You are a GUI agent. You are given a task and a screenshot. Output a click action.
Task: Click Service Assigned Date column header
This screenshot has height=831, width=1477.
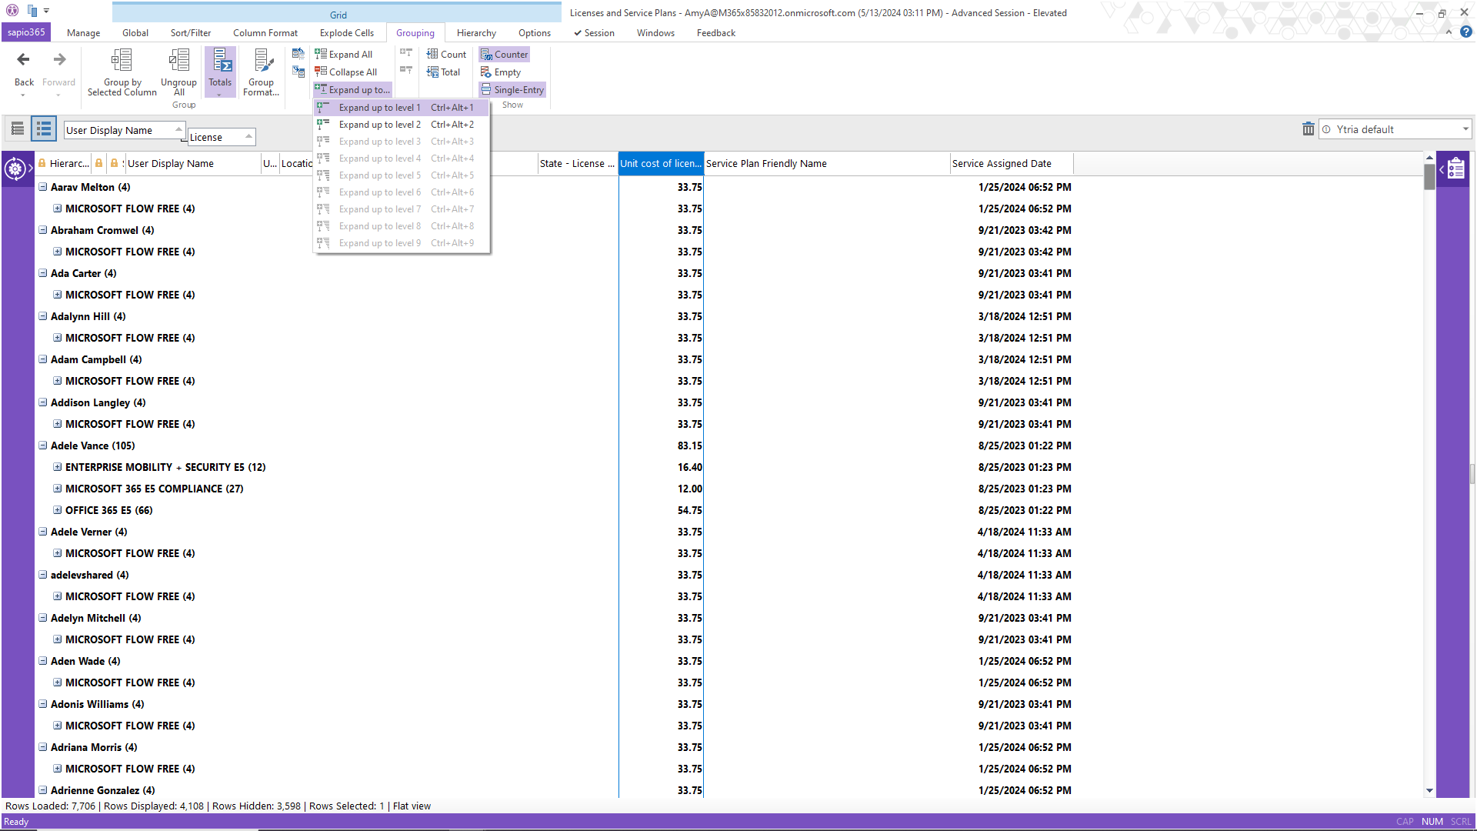(1012, 163)
